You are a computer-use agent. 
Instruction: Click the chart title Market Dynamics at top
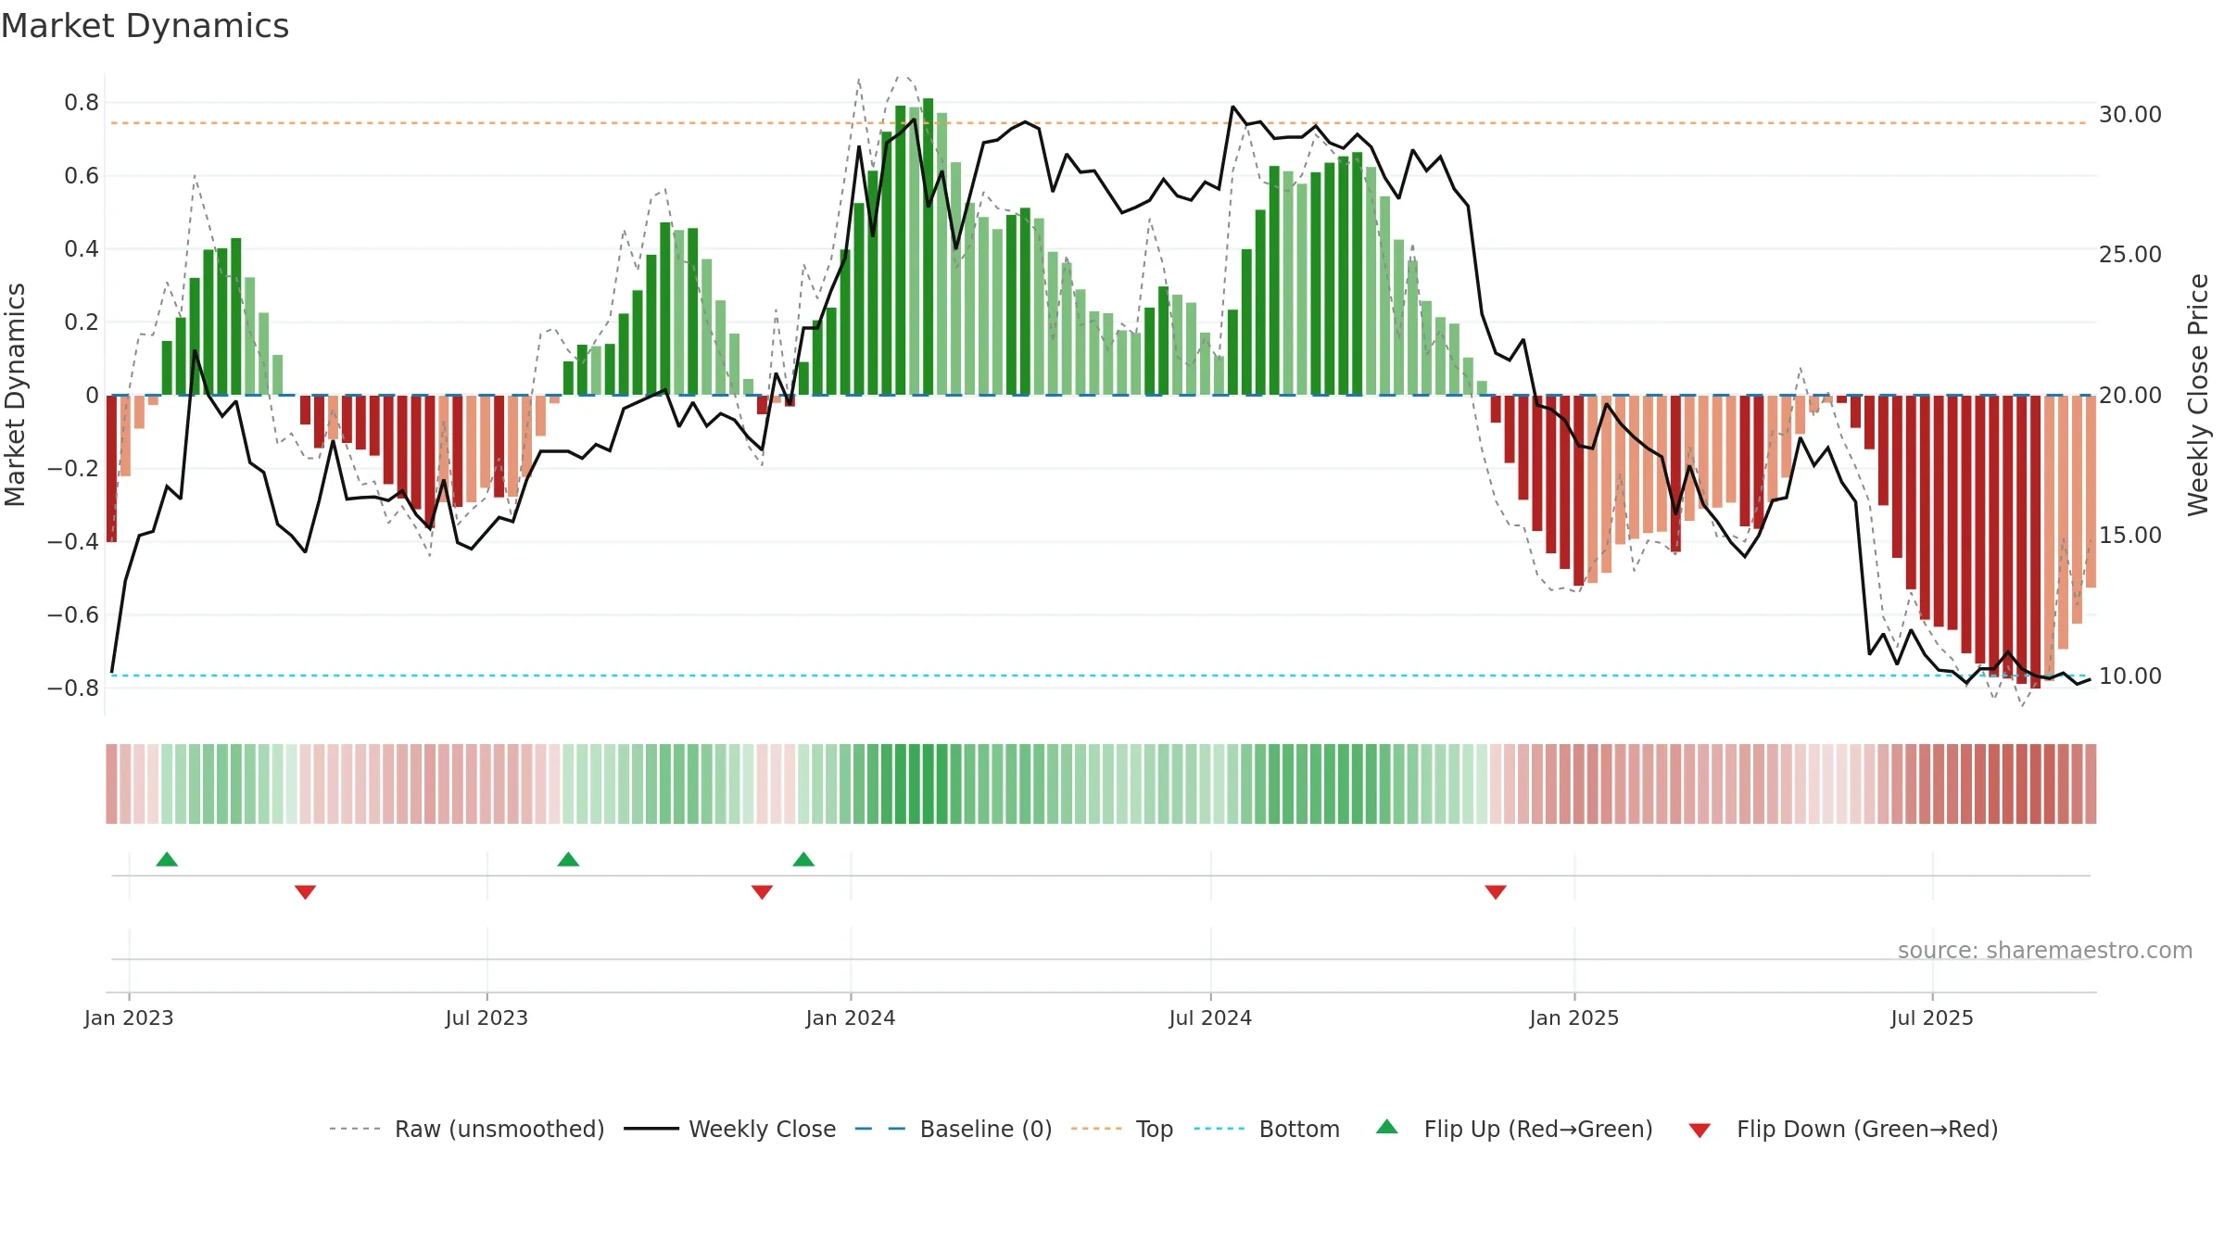[x=145, y=26]
